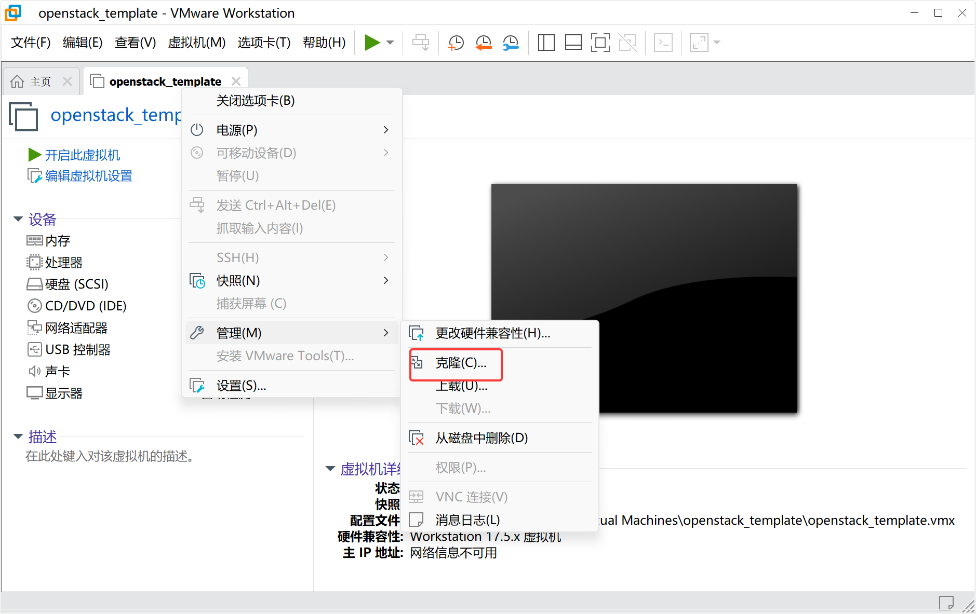Open the 编辑(E) menu
976x614 pixels.
(83, 43)
